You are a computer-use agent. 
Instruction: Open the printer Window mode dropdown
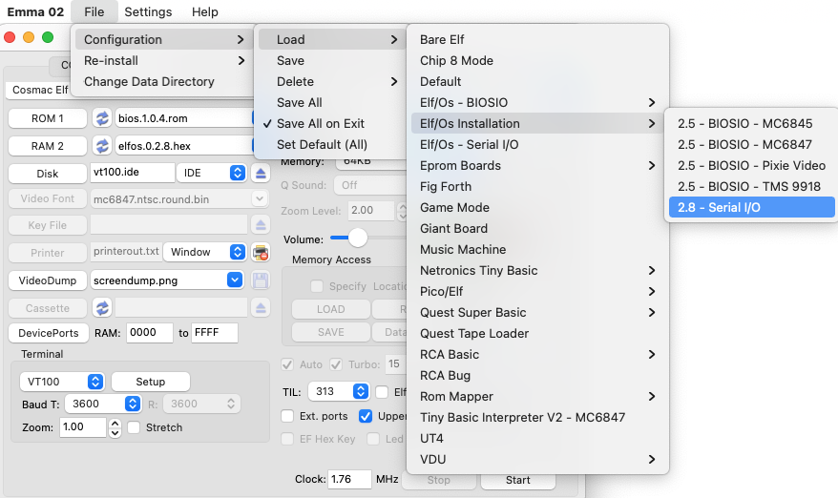click(204, 252)
